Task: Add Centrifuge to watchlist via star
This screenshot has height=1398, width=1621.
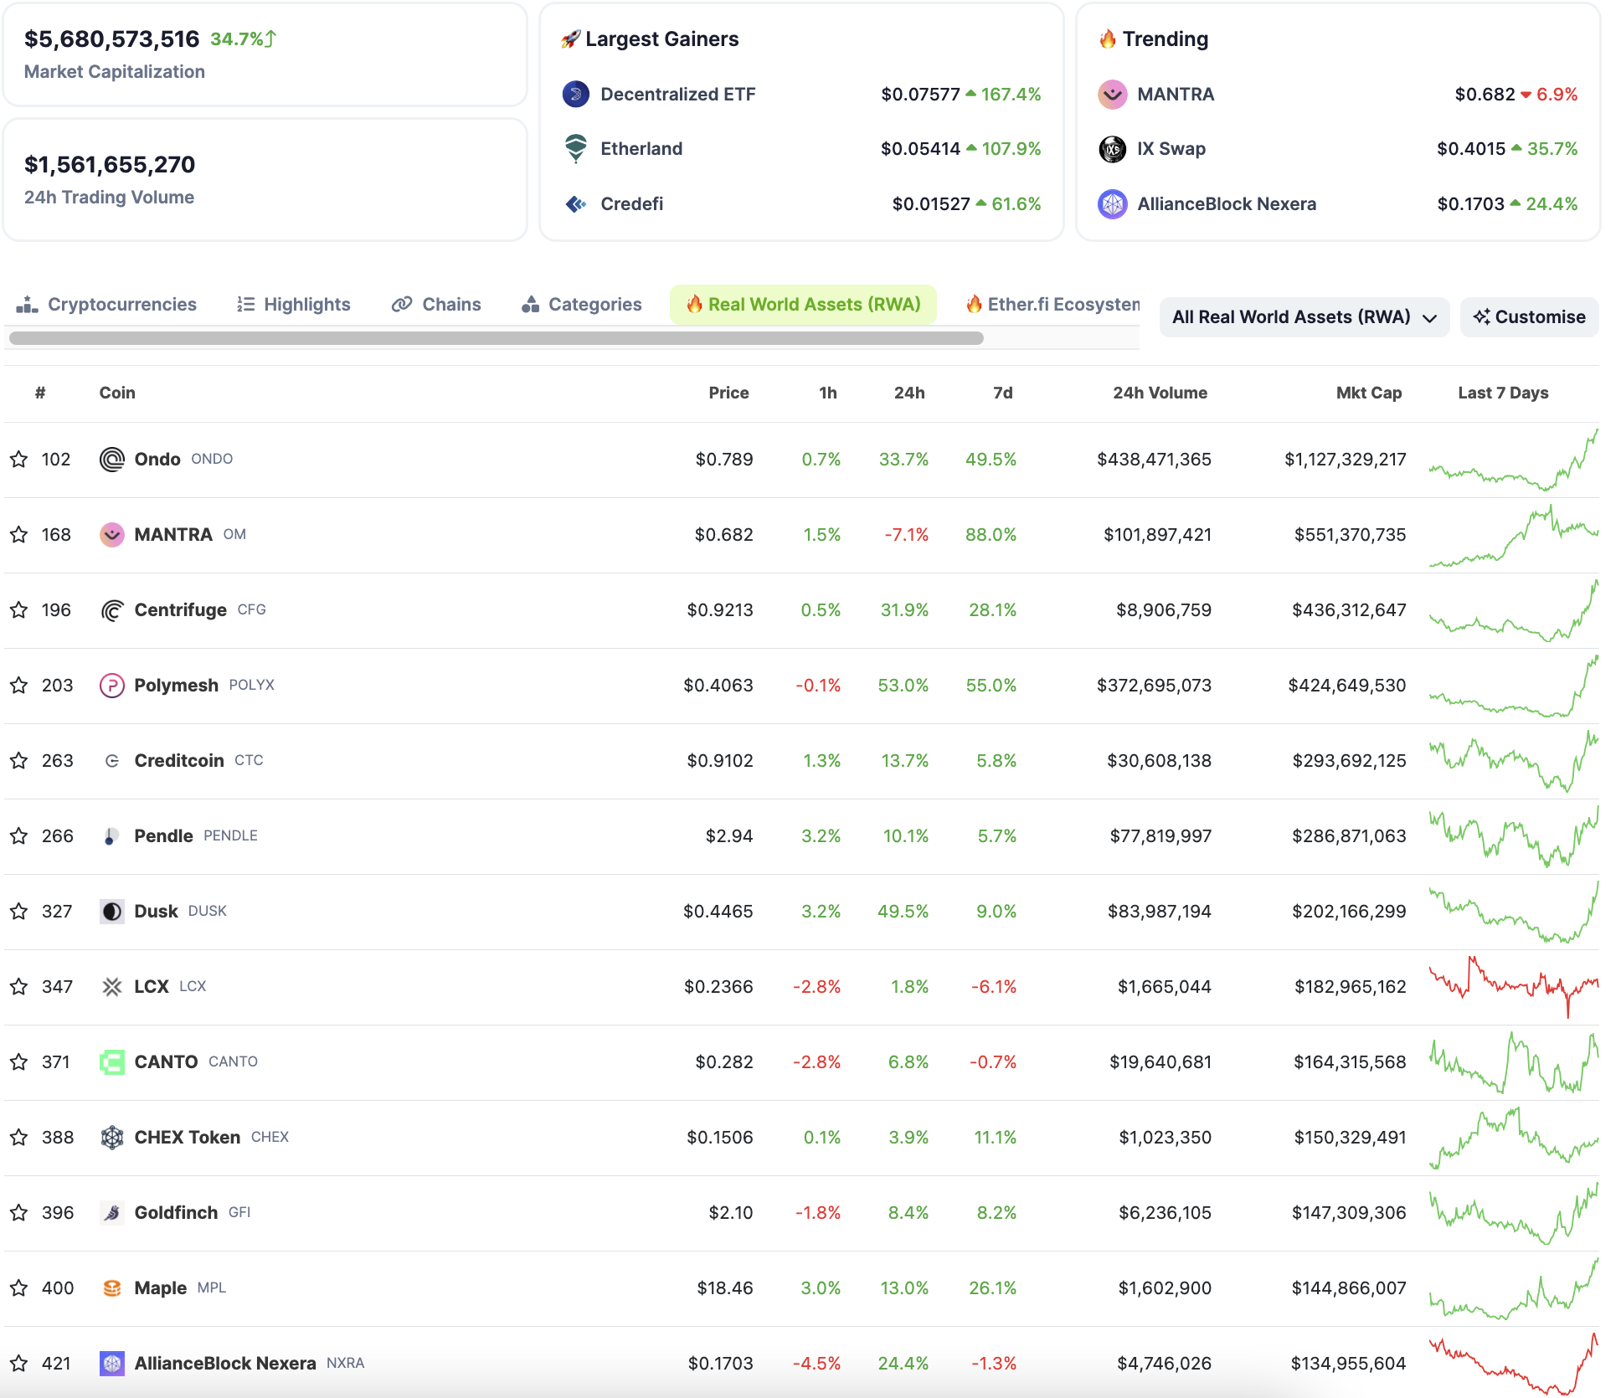Action: [19, 610]
